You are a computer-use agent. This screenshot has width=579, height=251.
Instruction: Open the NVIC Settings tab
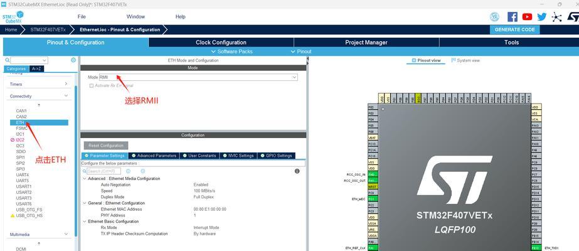[238, 156]
